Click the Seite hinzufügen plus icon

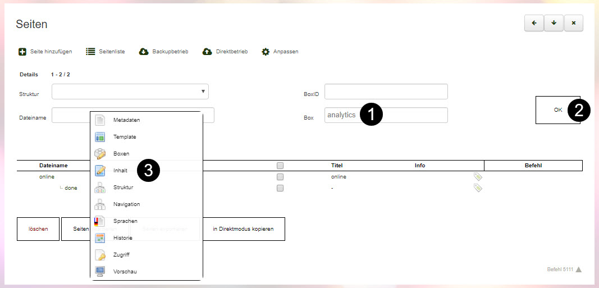(x=22, y=52)
